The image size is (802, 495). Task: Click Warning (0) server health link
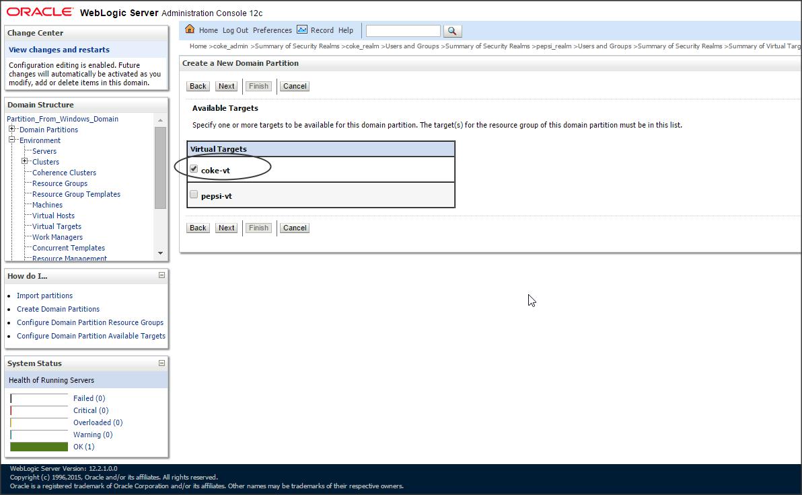[93, 434]
